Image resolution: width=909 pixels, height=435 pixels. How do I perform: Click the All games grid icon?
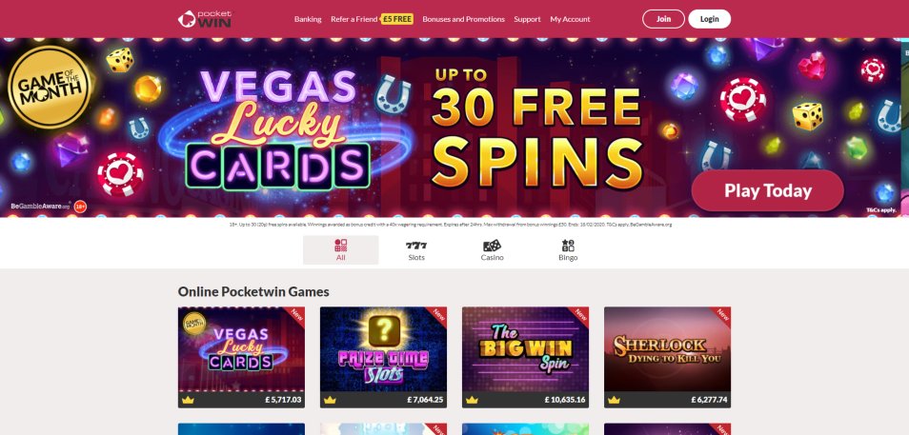(x=341, y=245)
